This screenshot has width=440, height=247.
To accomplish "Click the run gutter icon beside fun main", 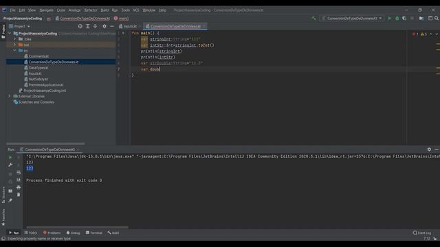I will click(x=123, y=33).
